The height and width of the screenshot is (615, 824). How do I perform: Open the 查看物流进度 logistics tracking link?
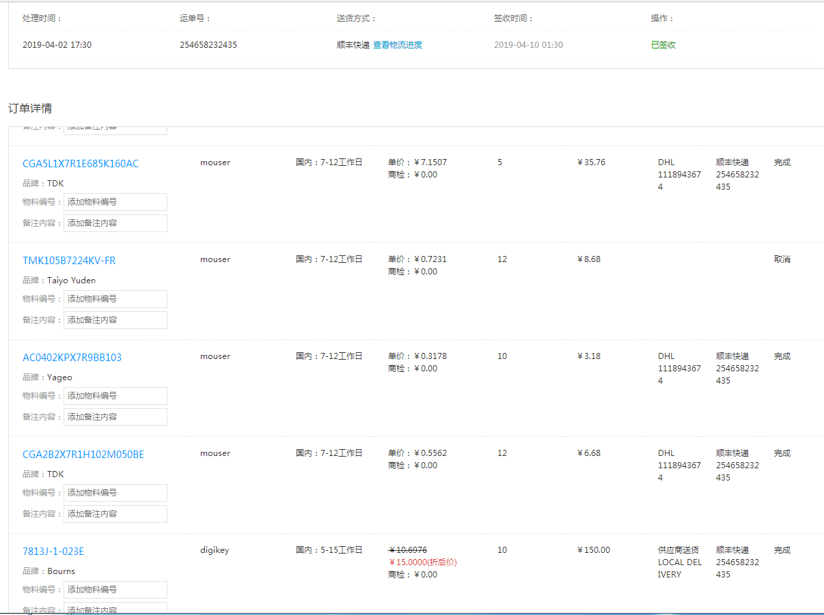[398, 45]
